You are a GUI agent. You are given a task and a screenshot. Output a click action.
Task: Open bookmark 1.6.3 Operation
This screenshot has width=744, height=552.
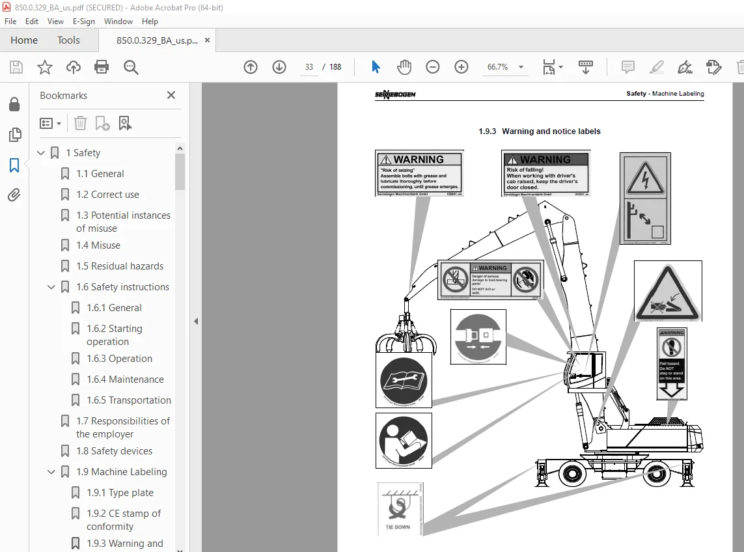point(119,359)
